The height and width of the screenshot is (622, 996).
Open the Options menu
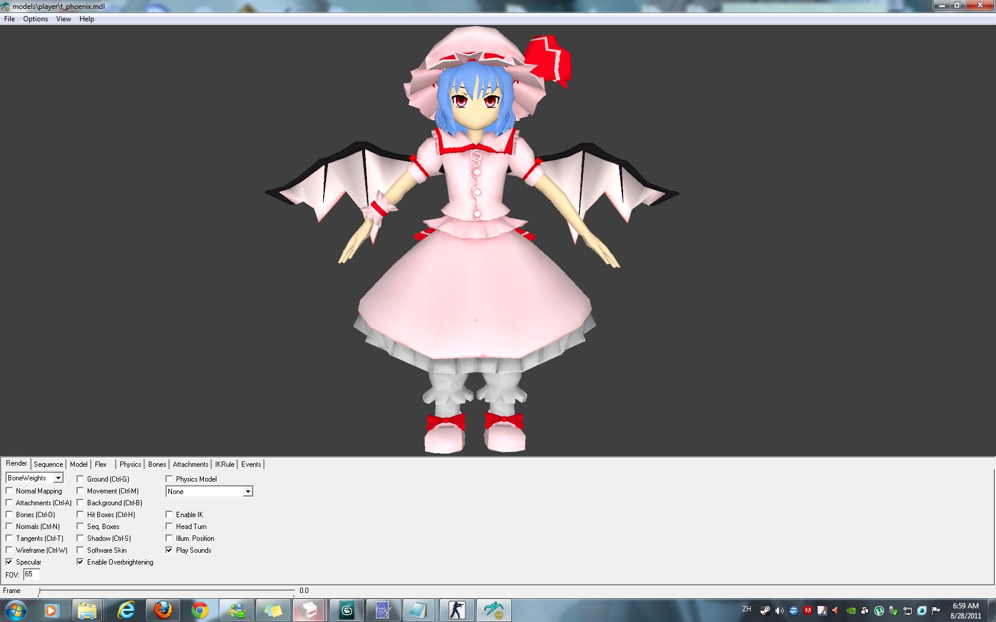point(36,19)
